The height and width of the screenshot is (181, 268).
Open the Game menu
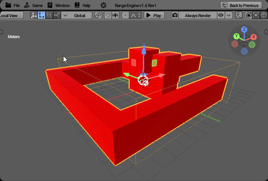[x=33, y=5]
